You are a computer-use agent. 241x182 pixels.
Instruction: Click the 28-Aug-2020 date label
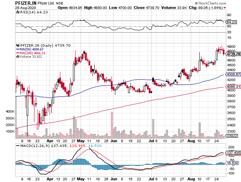(25, 8)
